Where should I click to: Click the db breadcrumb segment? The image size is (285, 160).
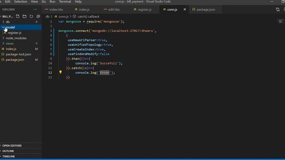pos(48,16)
